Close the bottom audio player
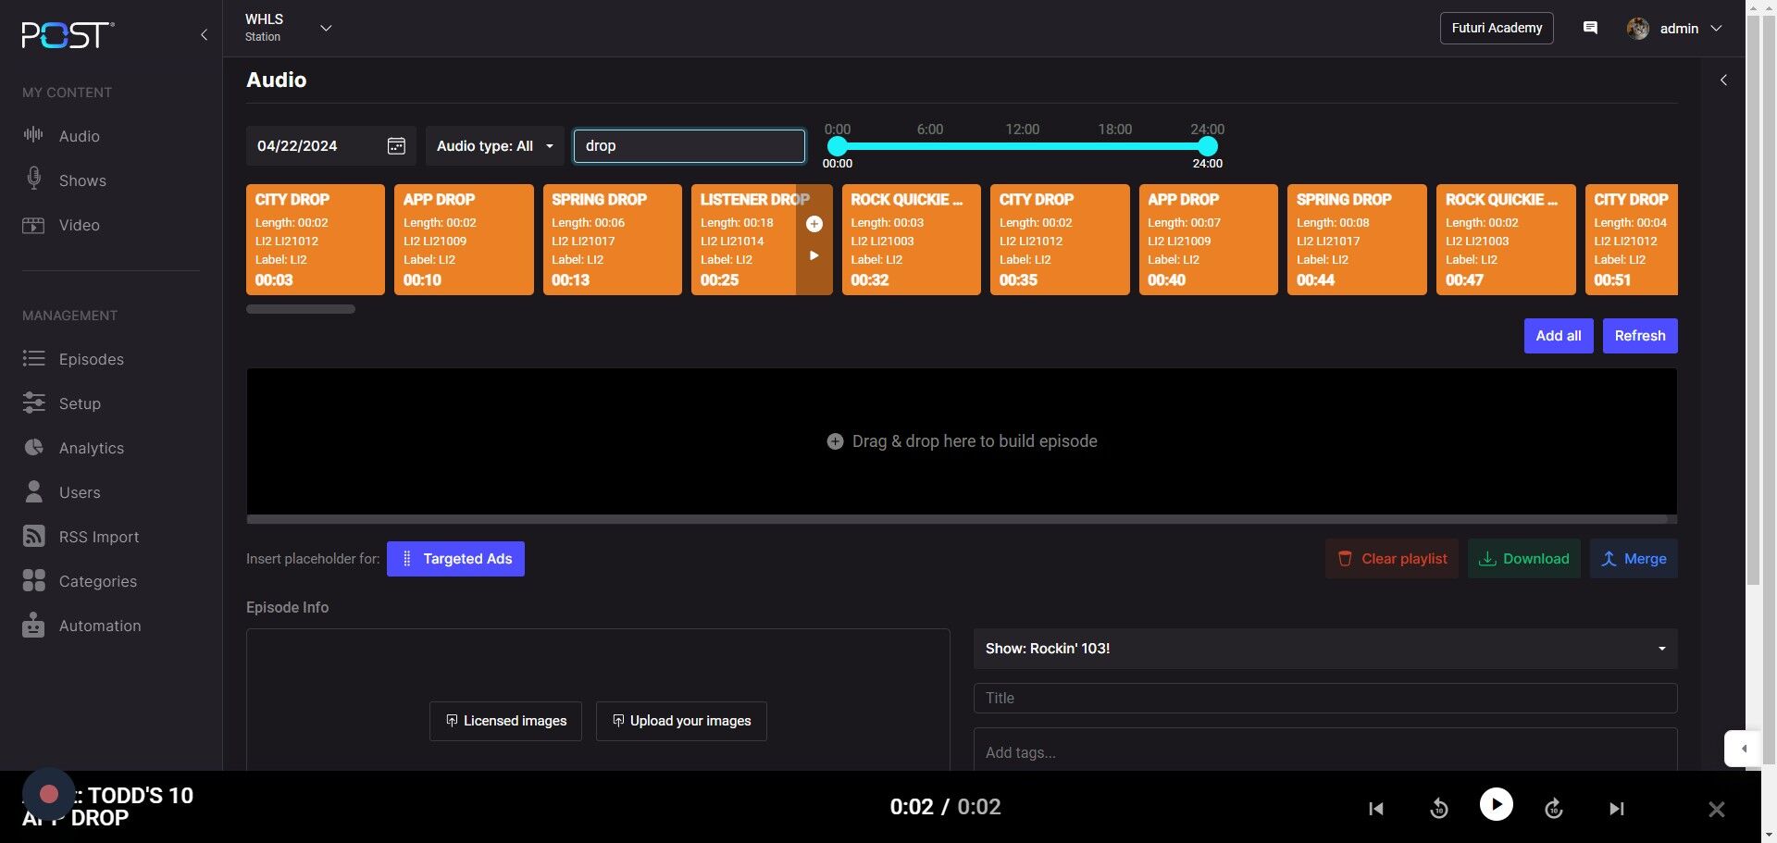The height and width of the screenshot is (843, 1777). [x=1716, y=810]
